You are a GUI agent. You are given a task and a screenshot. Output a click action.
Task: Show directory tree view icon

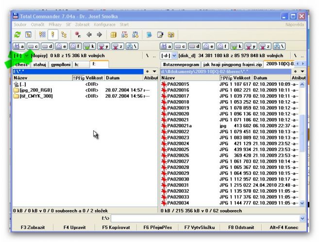[x=64, y=35]
